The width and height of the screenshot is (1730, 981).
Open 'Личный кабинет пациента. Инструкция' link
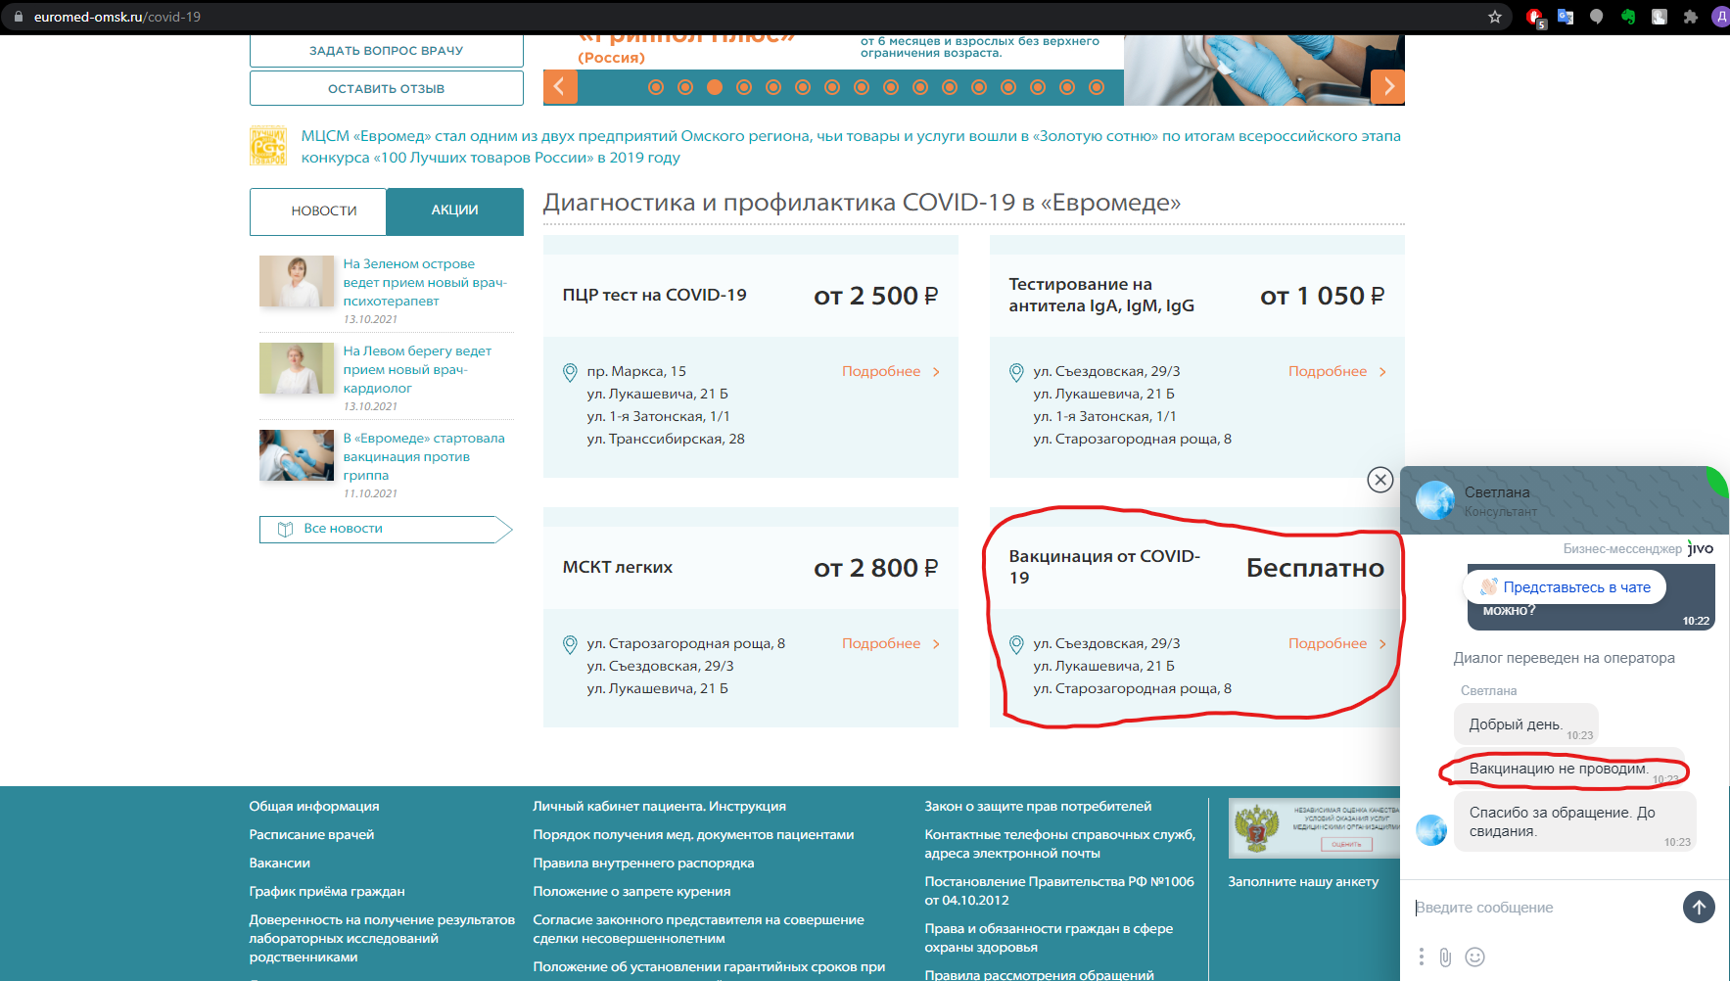click(x=659, y=807)
